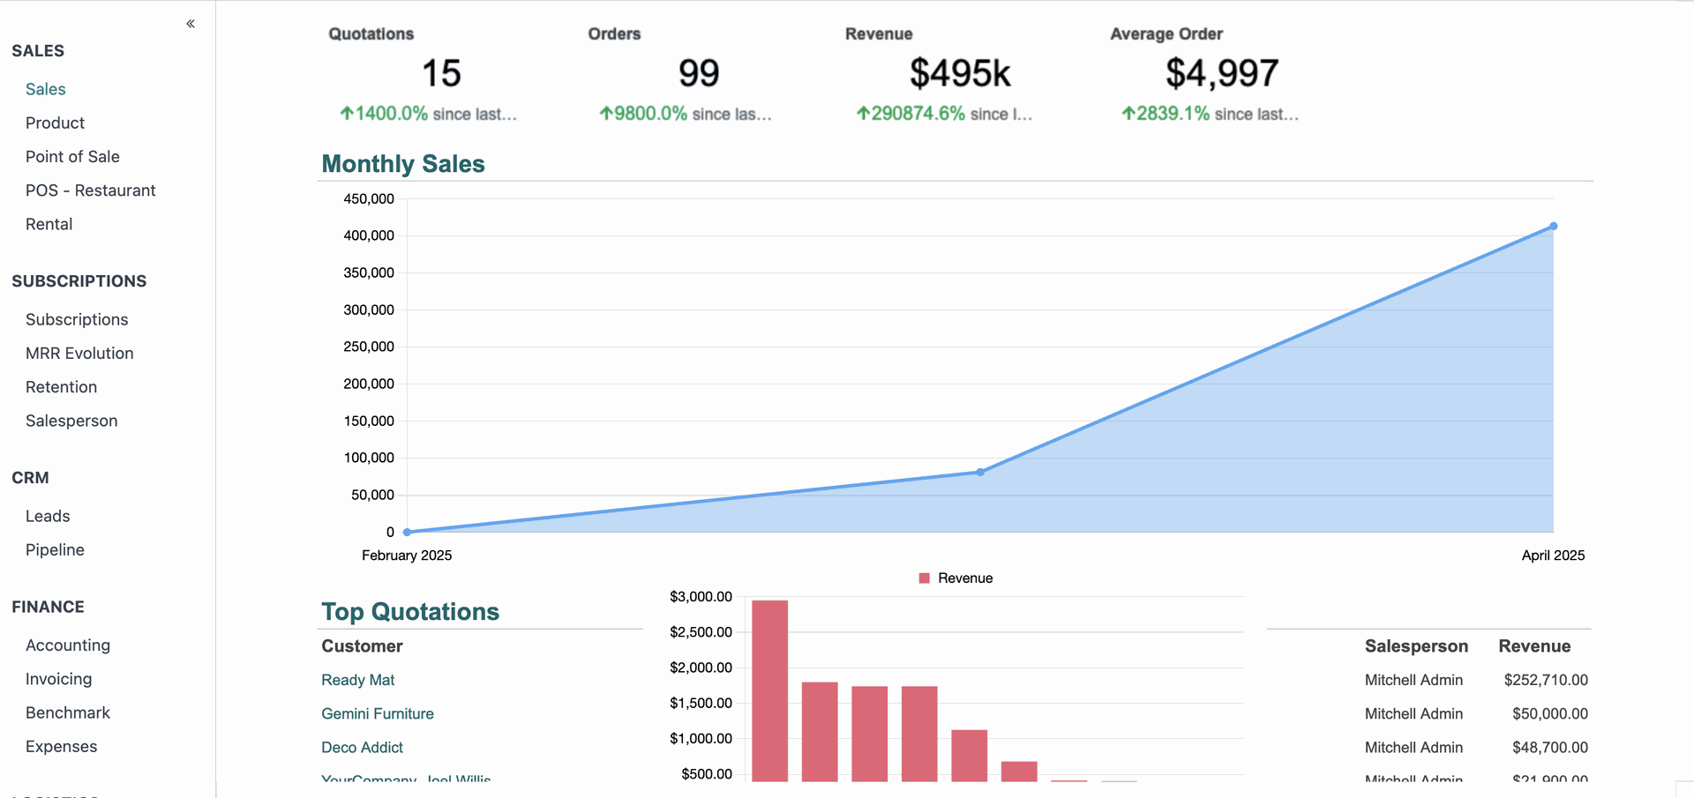Open the Leads dashboard
1694x798 pixels.
click(x=48, y=516)
